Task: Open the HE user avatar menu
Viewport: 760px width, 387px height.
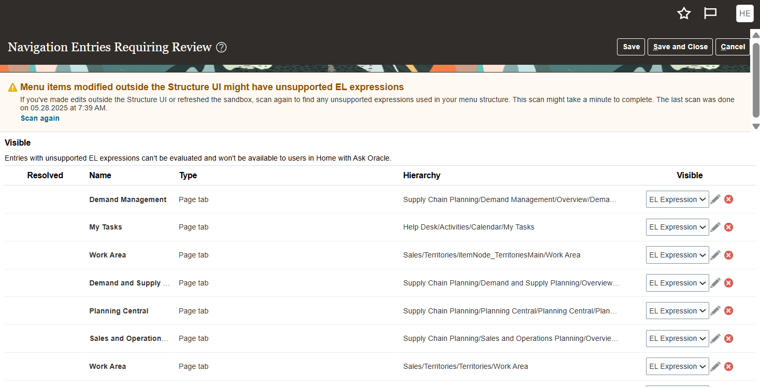Action: [744, 13]
